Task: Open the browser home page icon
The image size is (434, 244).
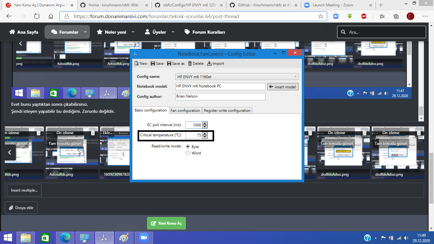Action: pyautogui.click(x=51, y=16)
